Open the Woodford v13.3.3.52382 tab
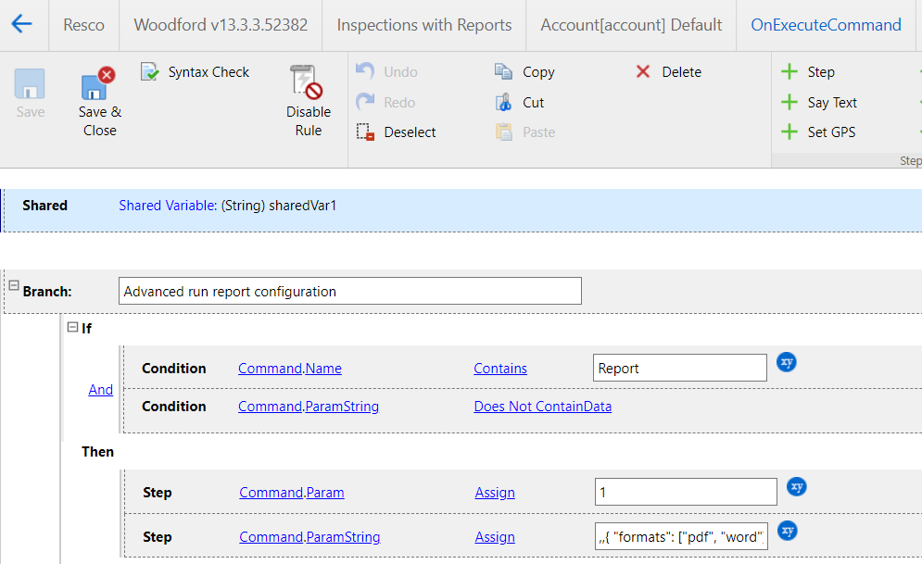 tap(221, 25)
